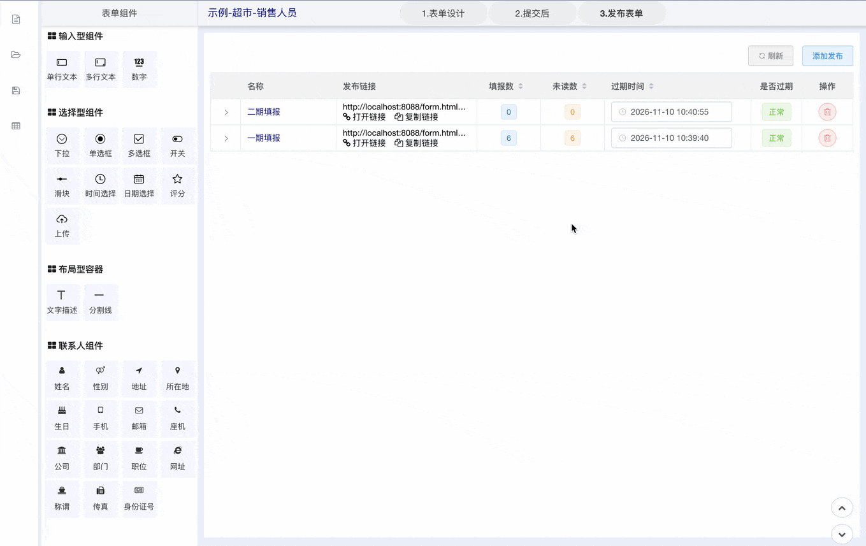
Task: Pick the 日期选择 calendar component
Action: (139, 185)
